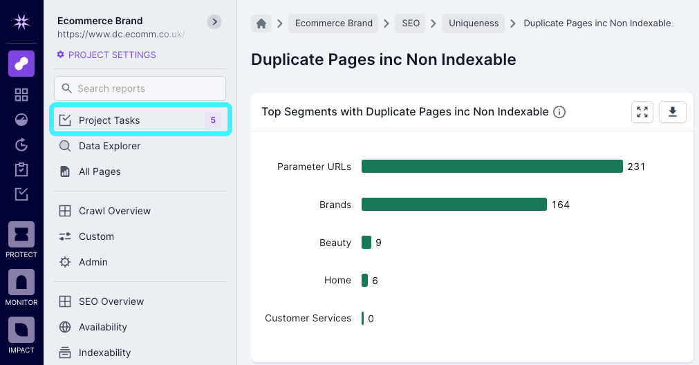Switch to the Monitor app
Image resolution: width=699 pixels, height=365 pixels.
[21, 288]
